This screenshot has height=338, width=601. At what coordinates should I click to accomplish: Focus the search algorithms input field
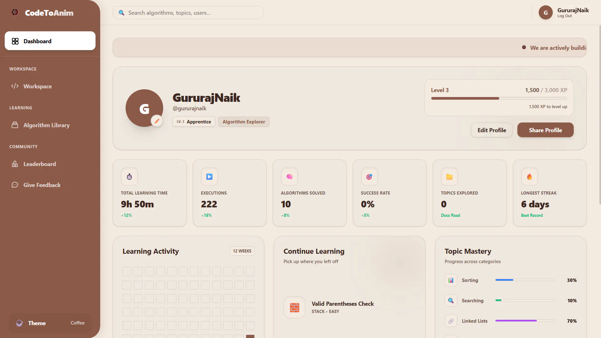(188, 13)
